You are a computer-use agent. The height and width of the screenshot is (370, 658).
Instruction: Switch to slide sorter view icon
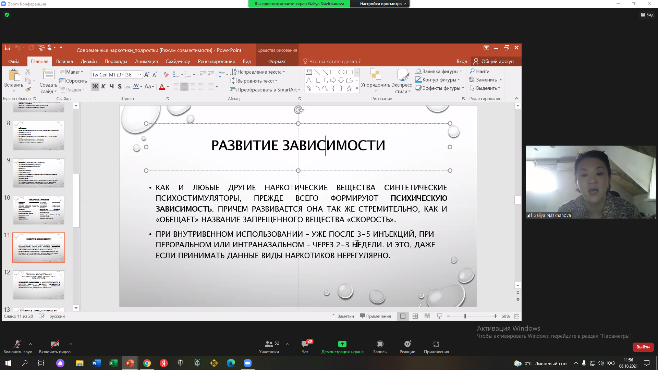tap(415, 316)
